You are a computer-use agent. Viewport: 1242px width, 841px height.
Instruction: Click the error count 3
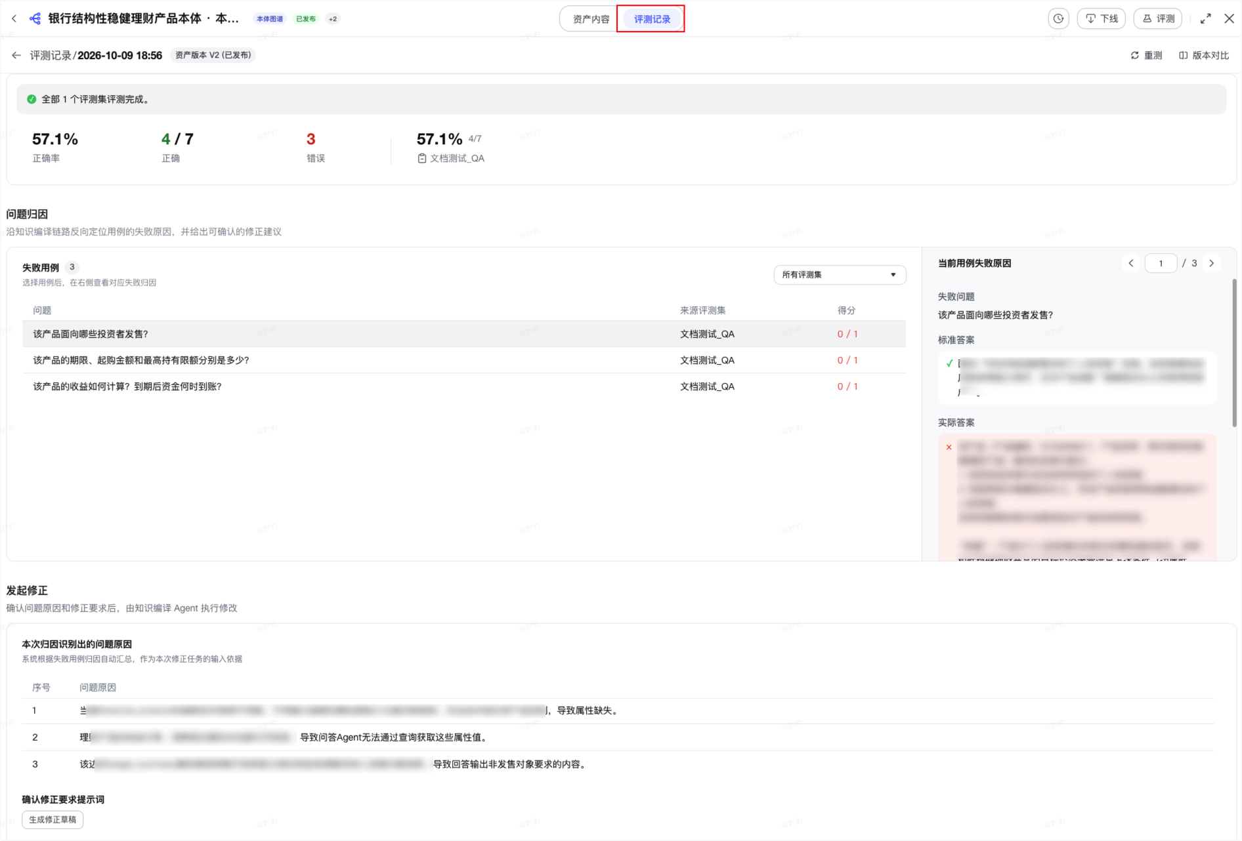click(x=311, y=139)
